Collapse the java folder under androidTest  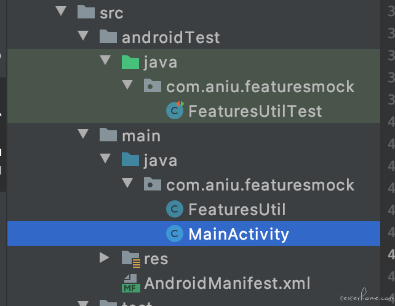click(x=105, y=60)
